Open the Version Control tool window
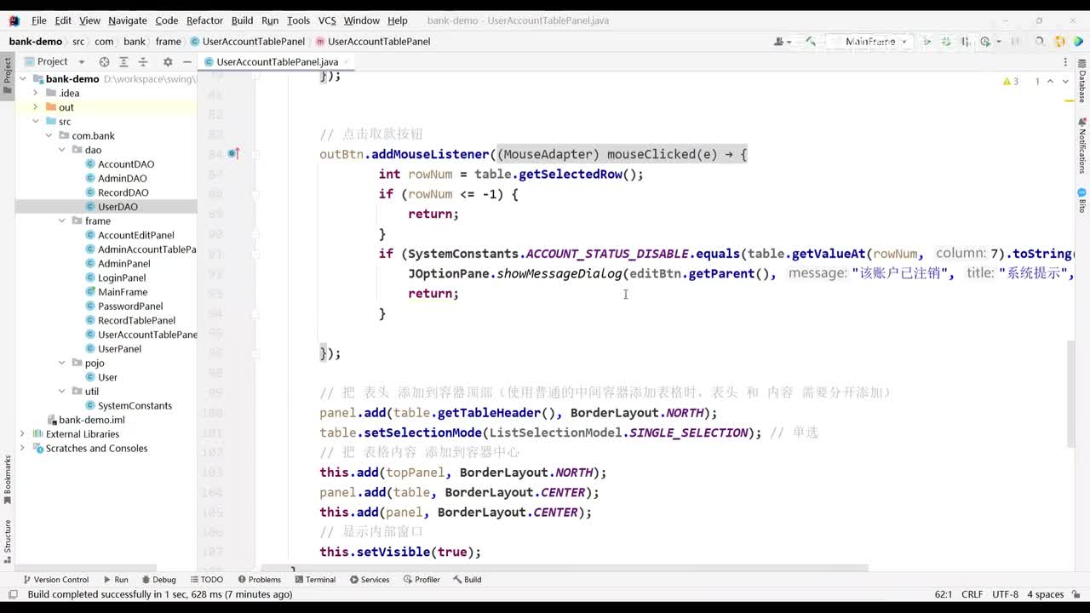Viewport: 1090px width, 613px height. tap(55, 580)
